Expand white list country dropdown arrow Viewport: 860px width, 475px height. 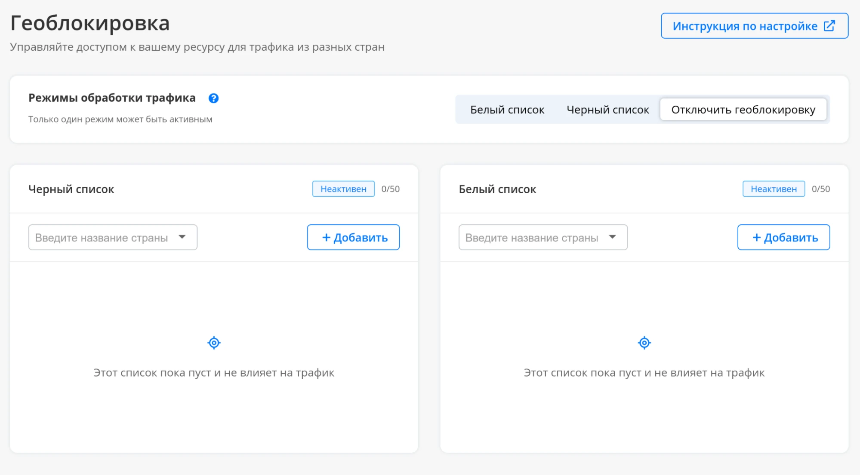click(612, 237)
